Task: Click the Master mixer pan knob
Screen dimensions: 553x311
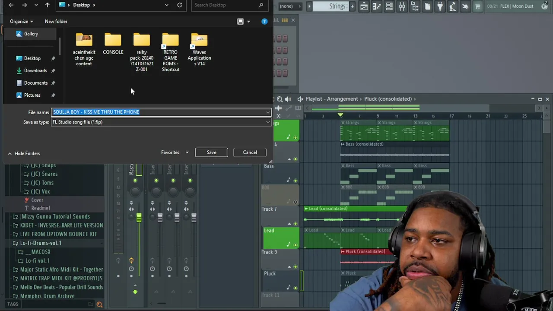Action: tap(135, 191)
